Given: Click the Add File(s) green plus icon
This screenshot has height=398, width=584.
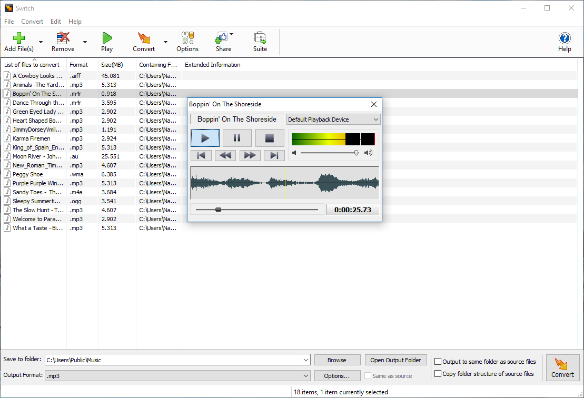Looking at the screenshot, I should [18, 37].
